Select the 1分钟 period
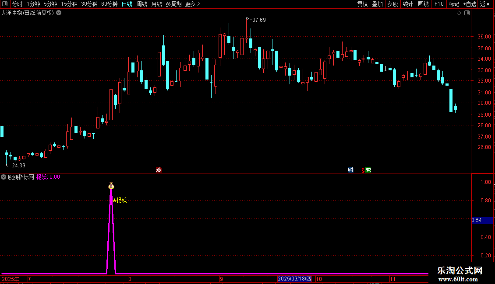 click(x=33, y=4)
